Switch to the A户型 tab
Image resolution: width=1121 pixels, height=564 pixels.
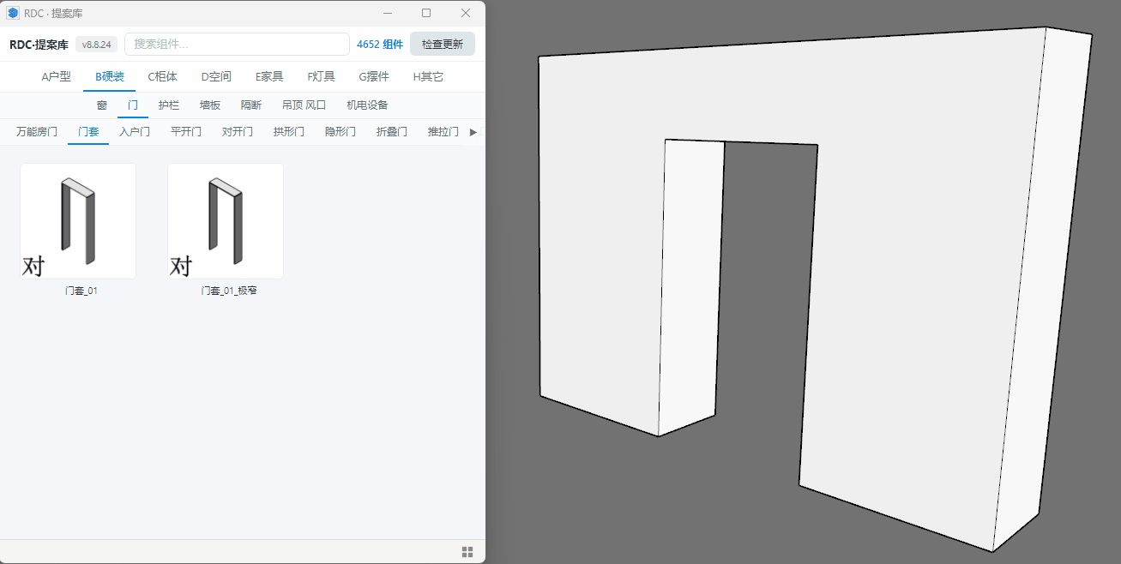point(57,76)
